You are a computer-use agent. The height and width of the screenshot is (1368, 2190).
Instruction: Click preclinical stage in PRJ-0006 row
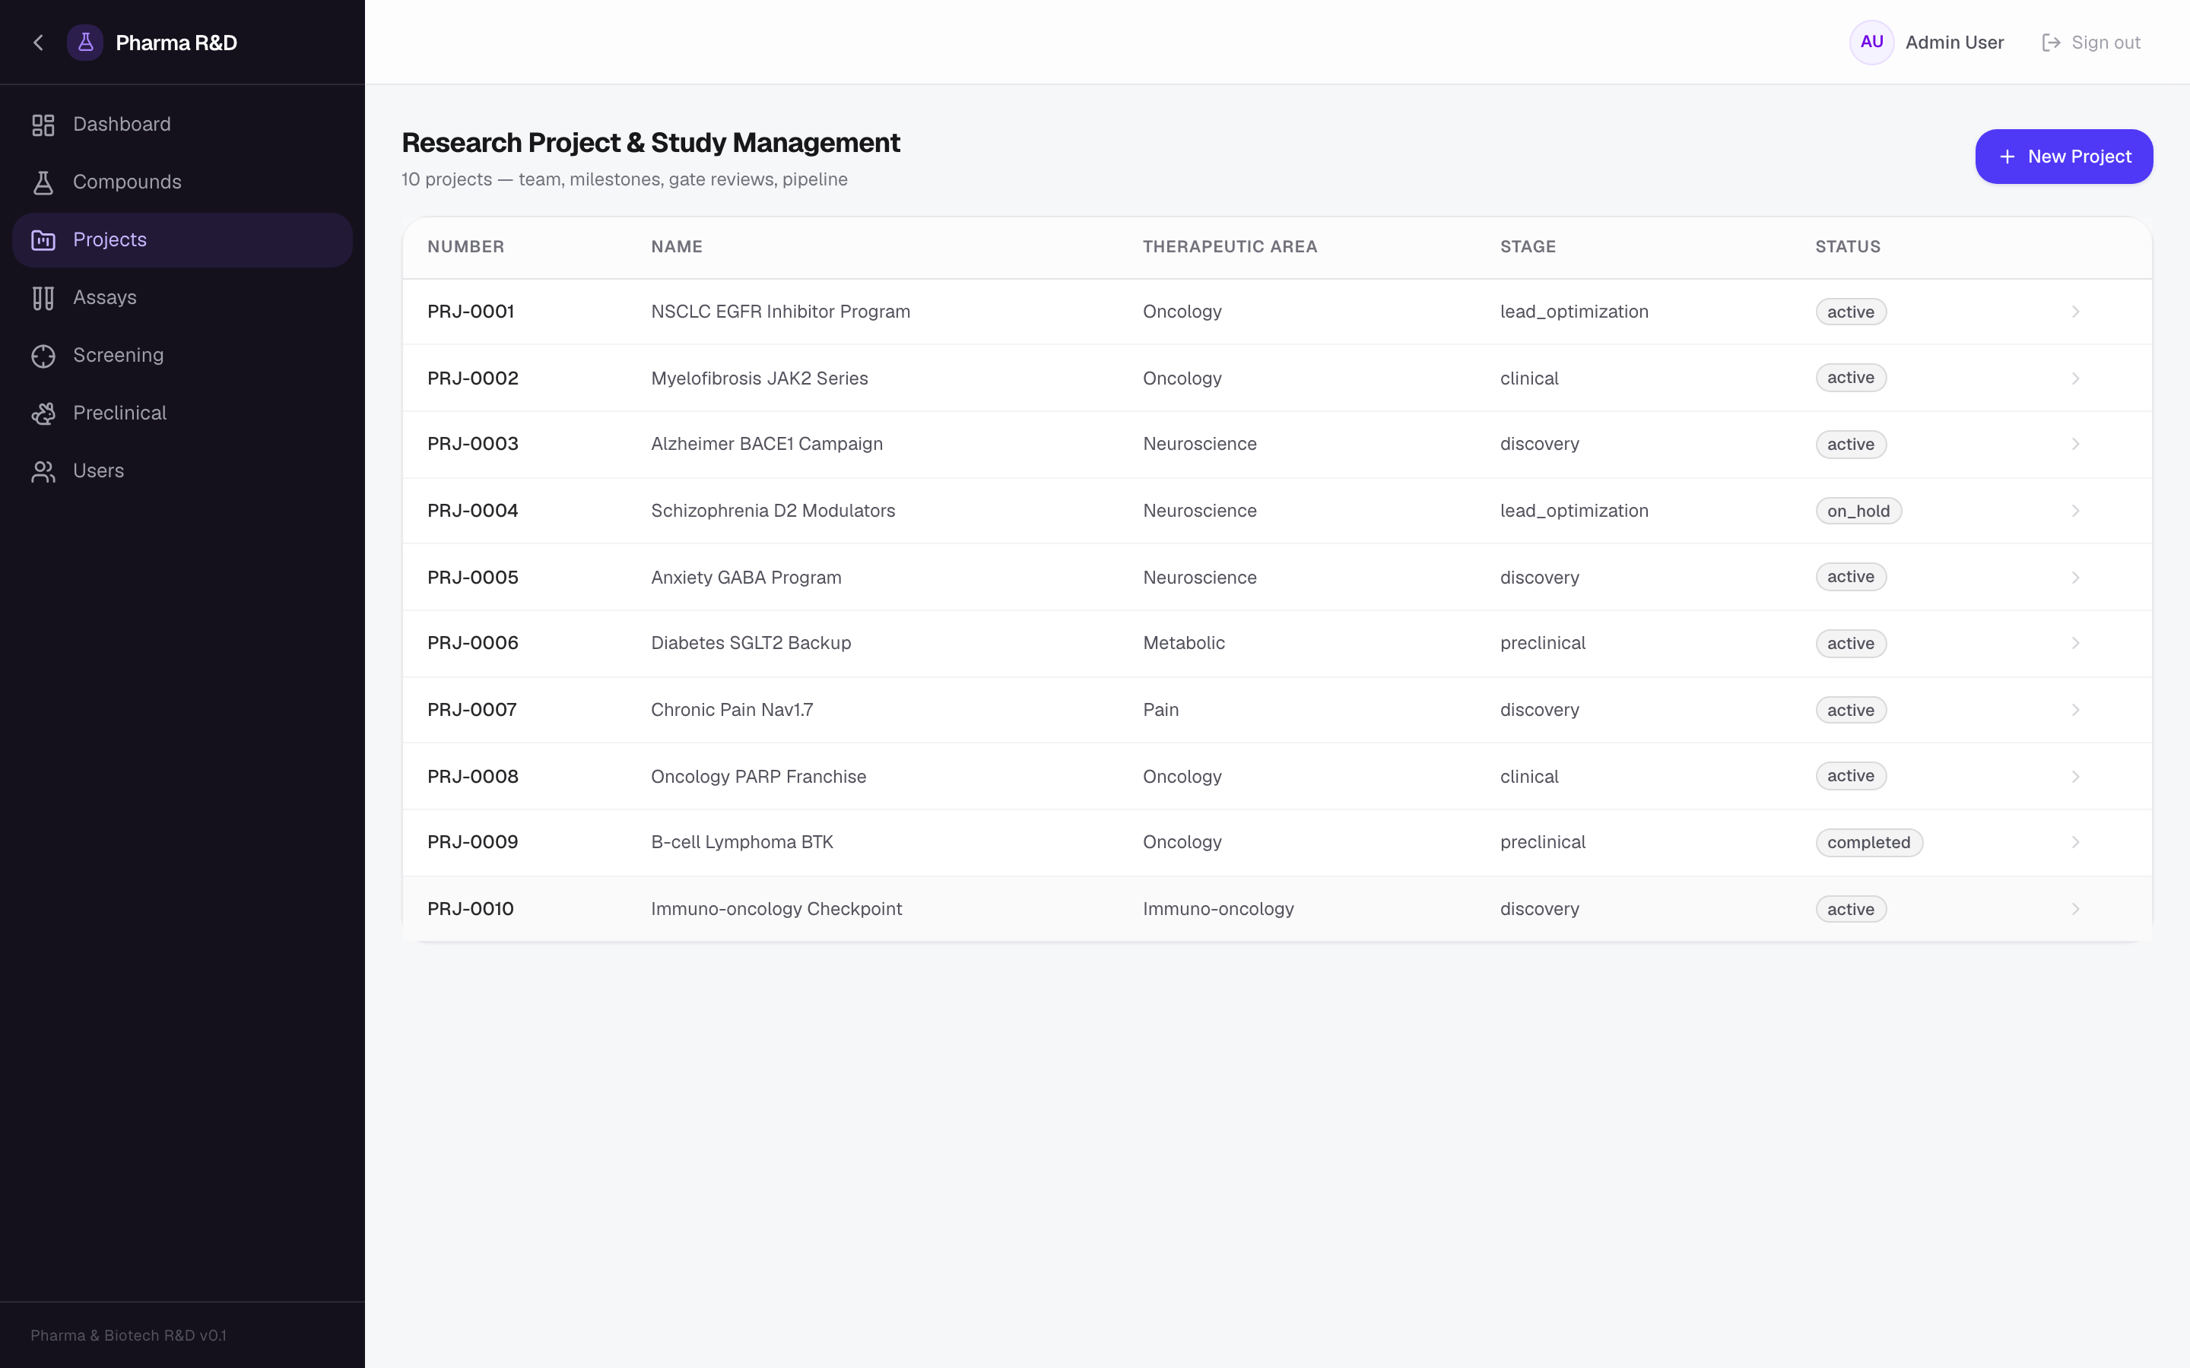[1542, 643]
